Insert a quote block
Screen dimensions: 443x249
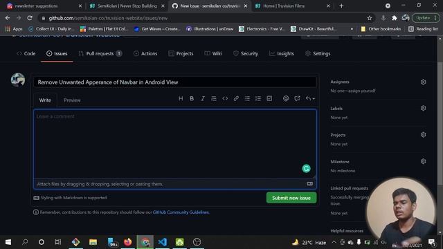214,98
